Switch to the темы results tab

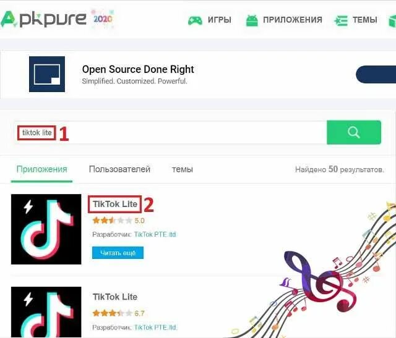tap(183, 169)
